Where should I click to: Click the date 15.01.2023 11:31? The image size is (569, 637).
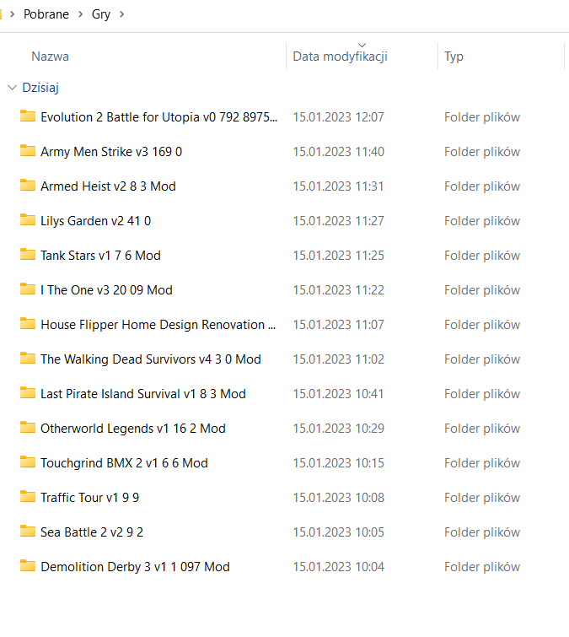coord(339,186)
